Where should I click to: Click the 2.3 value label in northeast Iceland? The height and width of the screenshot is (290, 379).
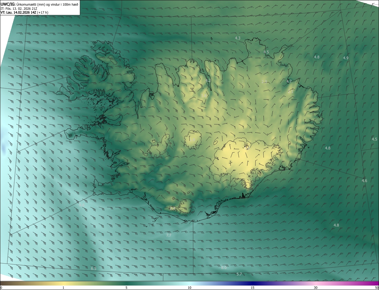coord(264,82)
